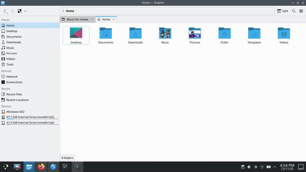Open Trash in Places sidebar
Viewport: 306px width, 172px height.
[30, 65]
